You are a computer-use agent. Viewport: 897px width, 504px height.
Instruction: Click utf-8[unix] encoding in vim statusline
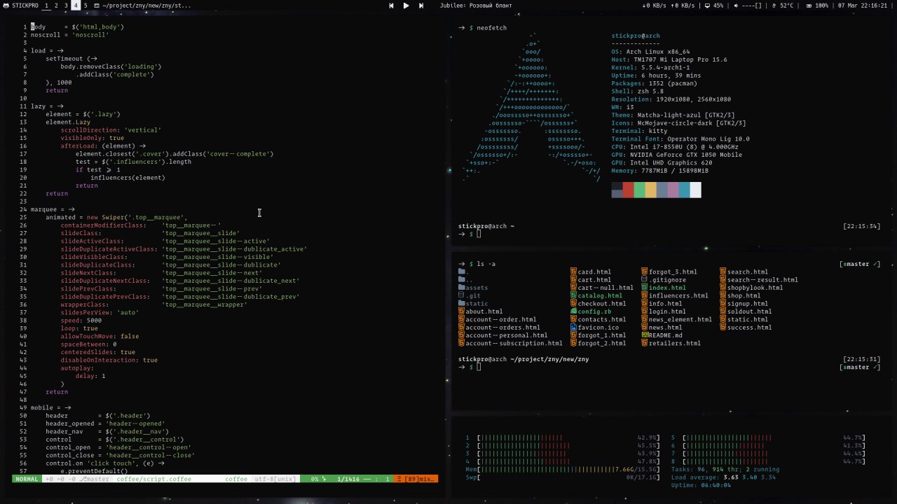coord(275,479)
